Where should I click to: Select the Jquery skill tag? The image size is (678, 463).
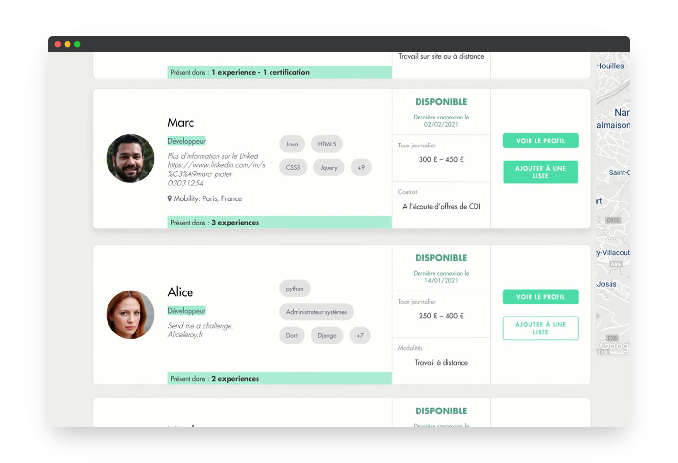329,167
